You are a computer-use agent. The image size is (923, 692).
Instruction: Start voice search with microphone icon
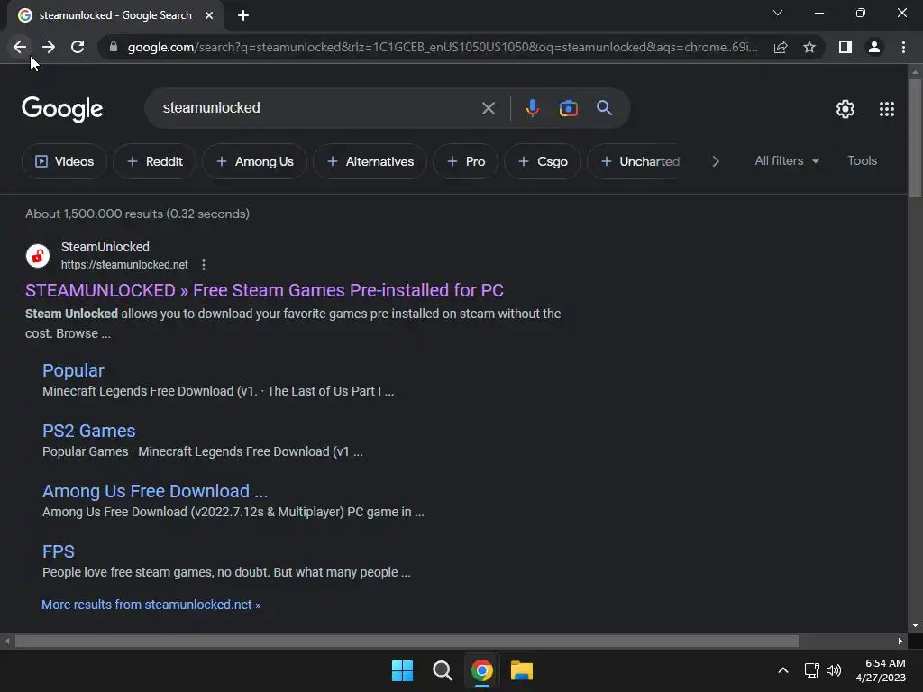(532, 108)
